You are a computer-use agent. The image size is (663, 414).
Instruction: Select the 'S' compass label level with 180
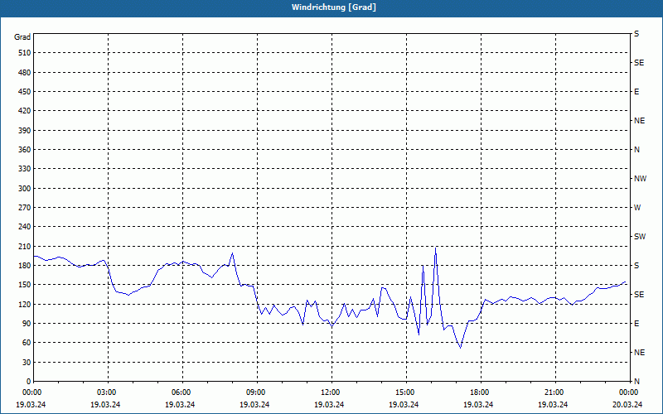tap(636, 266)
